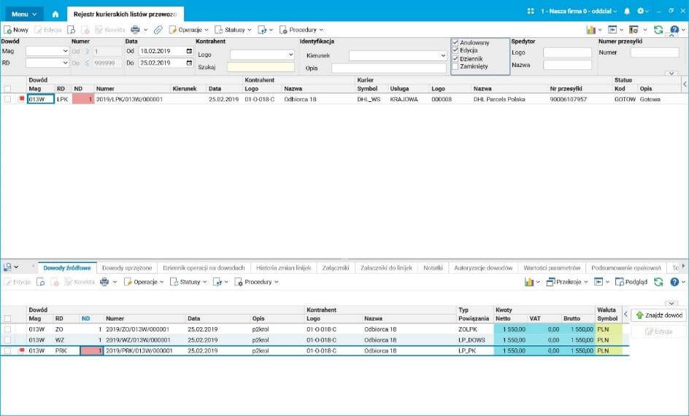Click the Nowy button
689x416 pixels.
pyautogui.click(x=16, y=30)
